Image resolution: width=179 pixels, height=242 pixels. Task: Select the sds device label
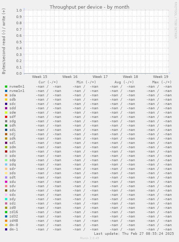(13, 173)
